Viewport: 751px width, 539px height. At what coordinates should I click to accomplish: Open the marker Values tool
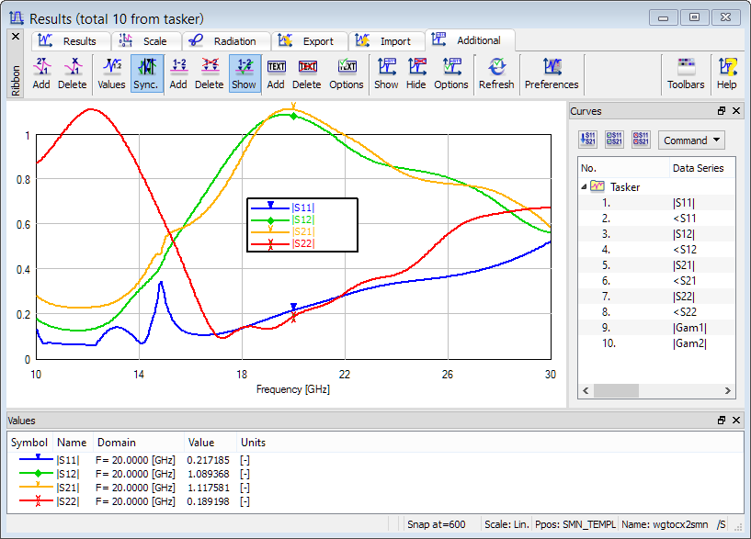(111, 73)
